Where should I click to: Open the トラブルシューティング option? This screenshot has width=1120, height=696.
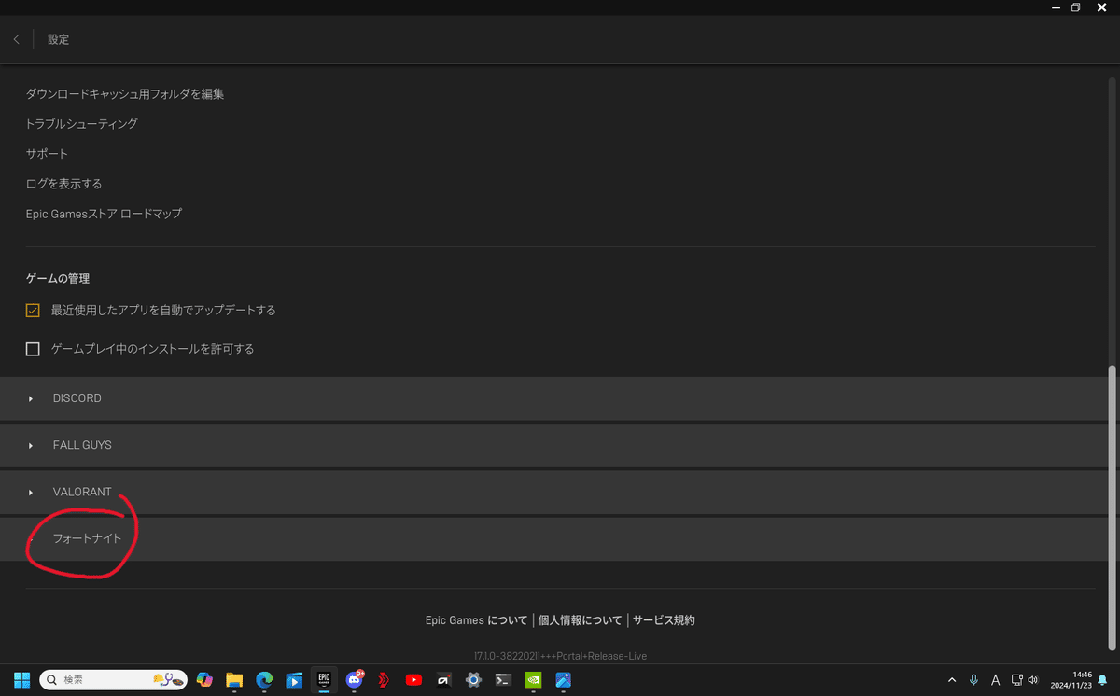82,124
